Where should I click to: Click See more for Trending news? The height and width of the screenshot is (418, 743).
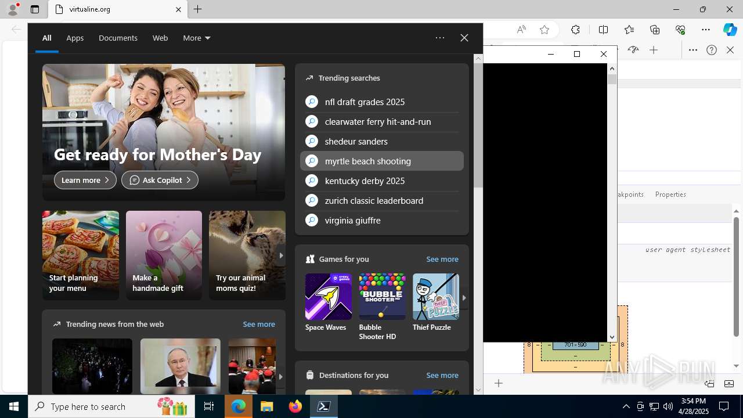[259, 324]
